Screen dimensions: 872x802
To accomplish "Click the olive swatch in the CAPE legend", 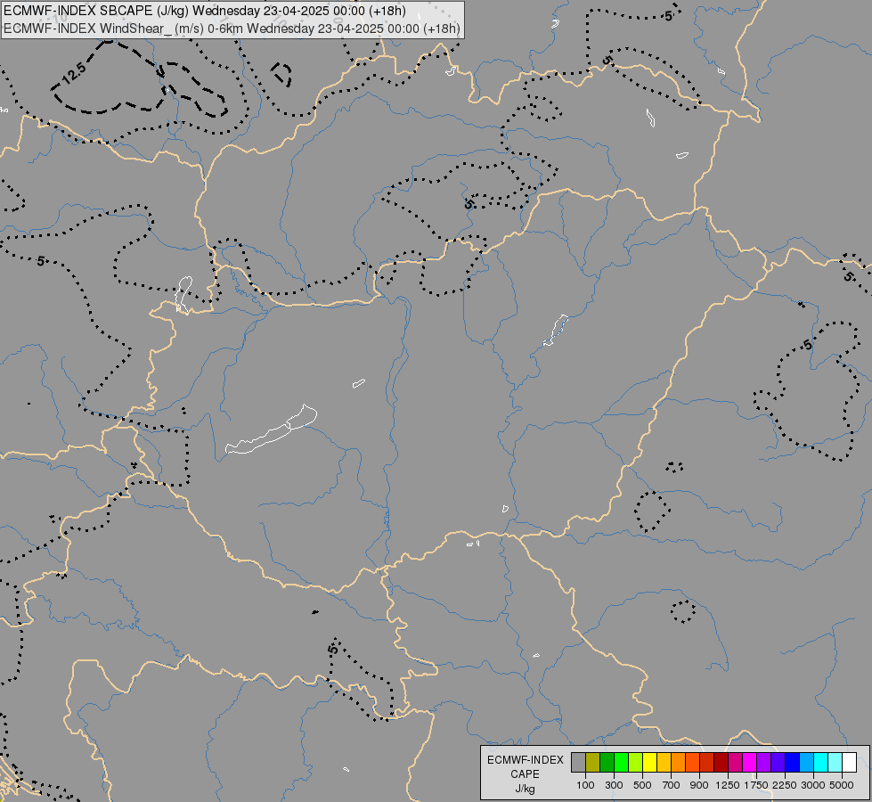I will pos(593,763).
